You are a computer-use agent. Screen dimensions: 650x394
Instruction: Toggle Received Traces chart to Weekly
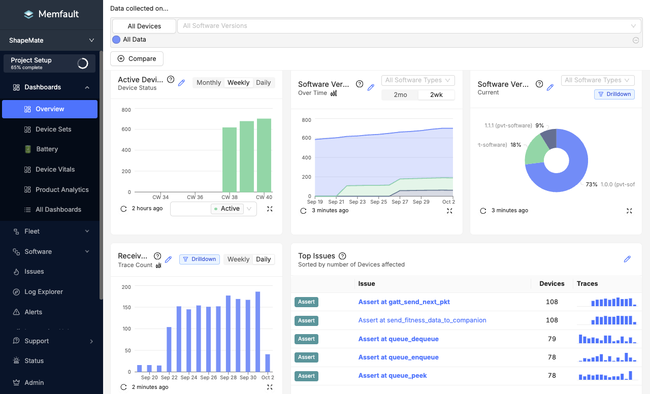pos(238,259)
